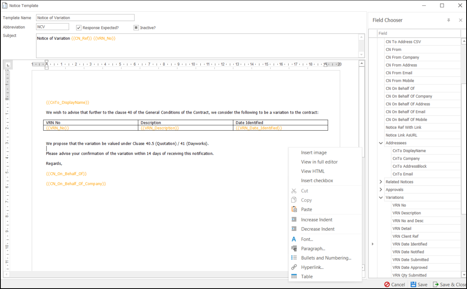The width and height of the screenshot is (467, 289).
Task: Pin the Field Chooser panel
Action: click(448, 20)
